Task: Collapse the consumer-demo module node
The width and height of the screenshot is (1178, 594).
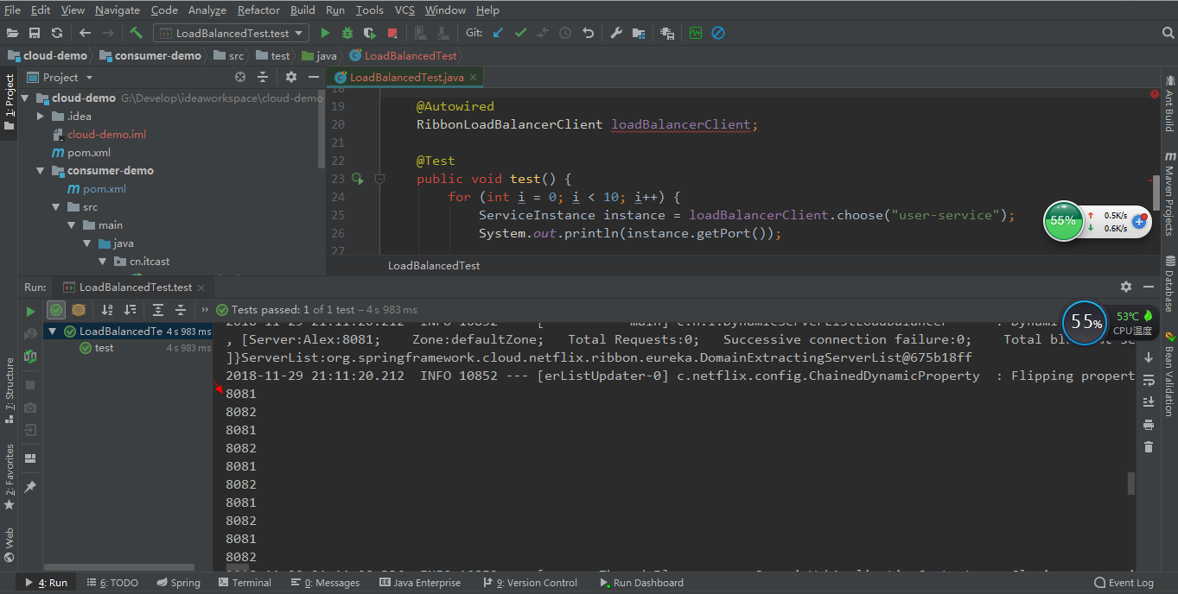Action: [41, 171]
